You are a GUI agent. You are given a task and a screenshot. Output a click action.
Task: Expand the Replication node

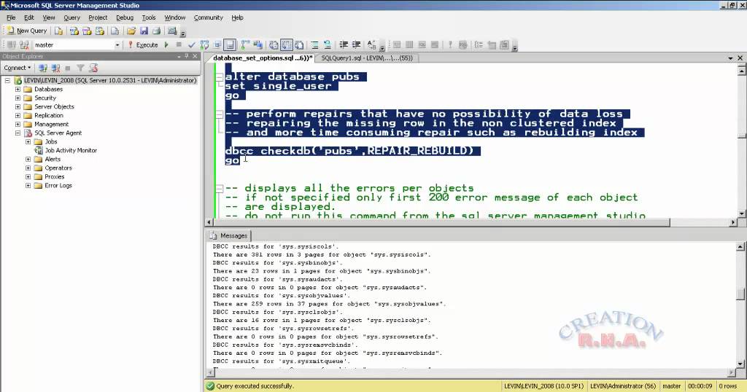[18, 116]
